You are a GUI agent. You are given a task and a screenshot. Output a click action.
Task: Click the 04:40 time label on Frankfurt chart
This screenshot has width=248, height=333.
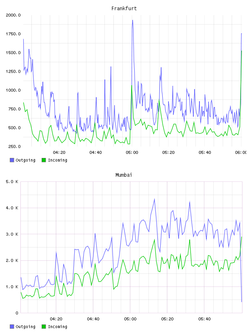(95, 153)
